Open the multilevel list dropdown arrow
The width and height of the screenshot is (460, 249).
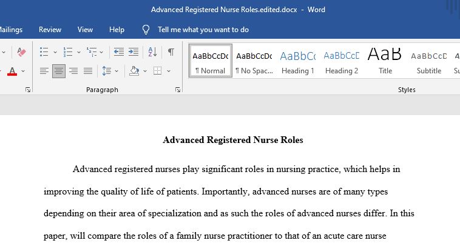pyautogui.click(x=101, y=52)
